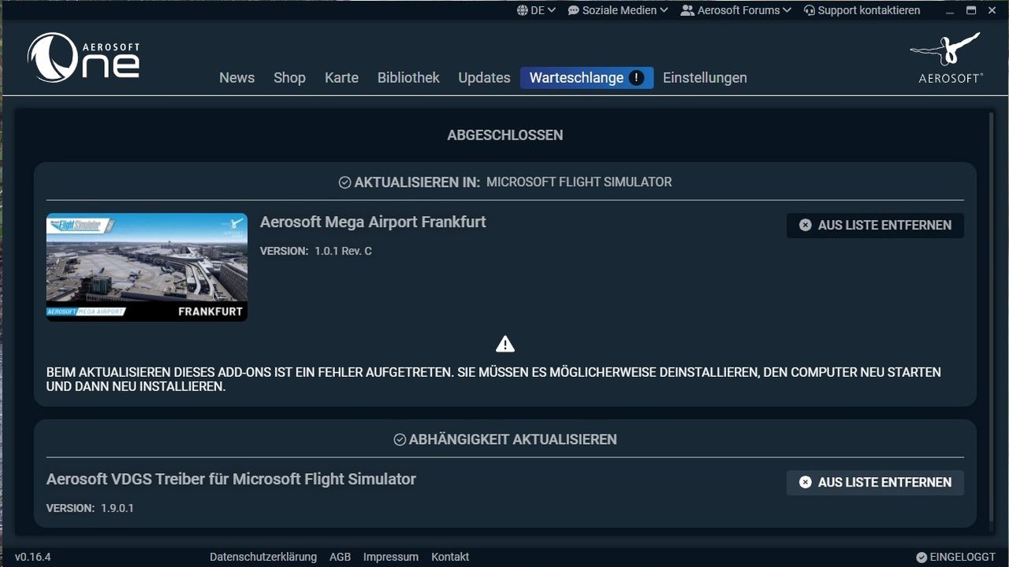Click the Aerosoft Mega Airport Frankfurt title
The height and width of the screenshot is (567, 1009).
pos(373,222)
